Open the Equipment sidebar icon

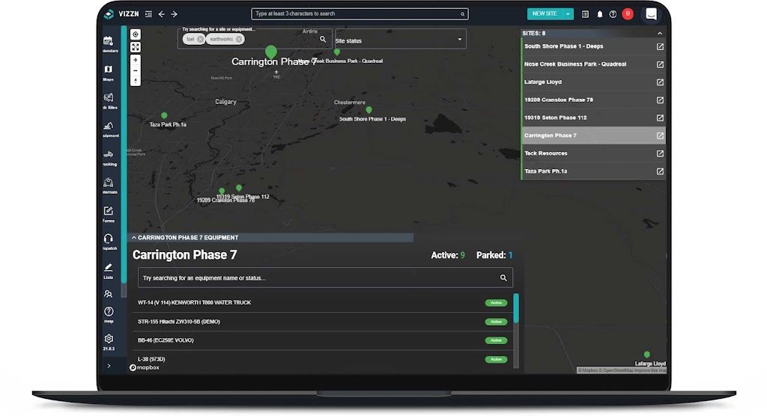point(109,126)
